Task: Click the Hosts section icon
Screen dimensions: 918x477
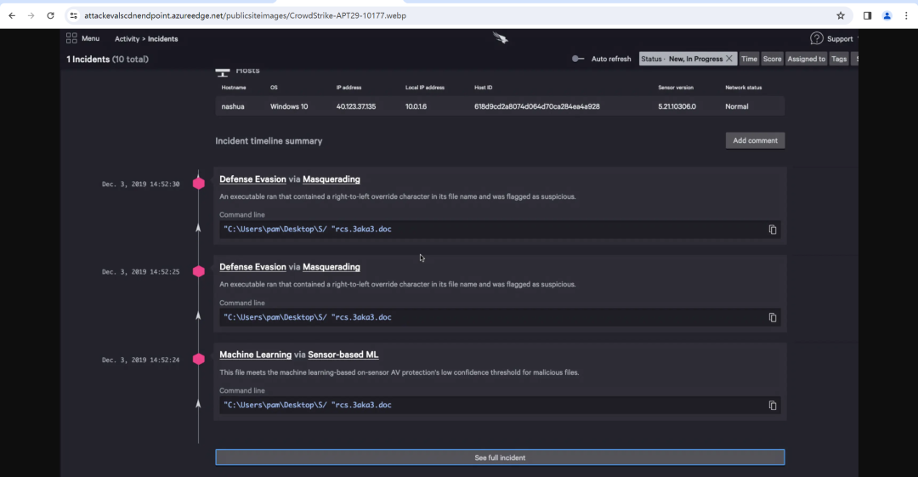Action: (x=223, y=72)
